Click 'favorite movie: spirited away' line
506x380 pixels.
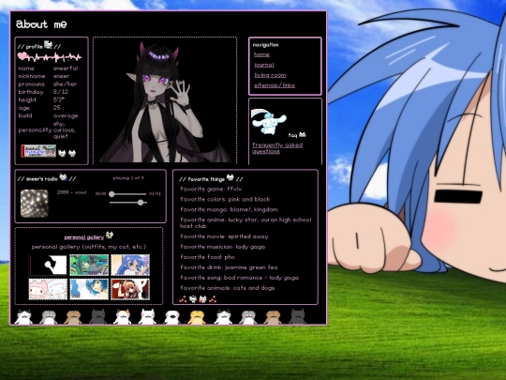pyautogui.click(x=224, y=236)
